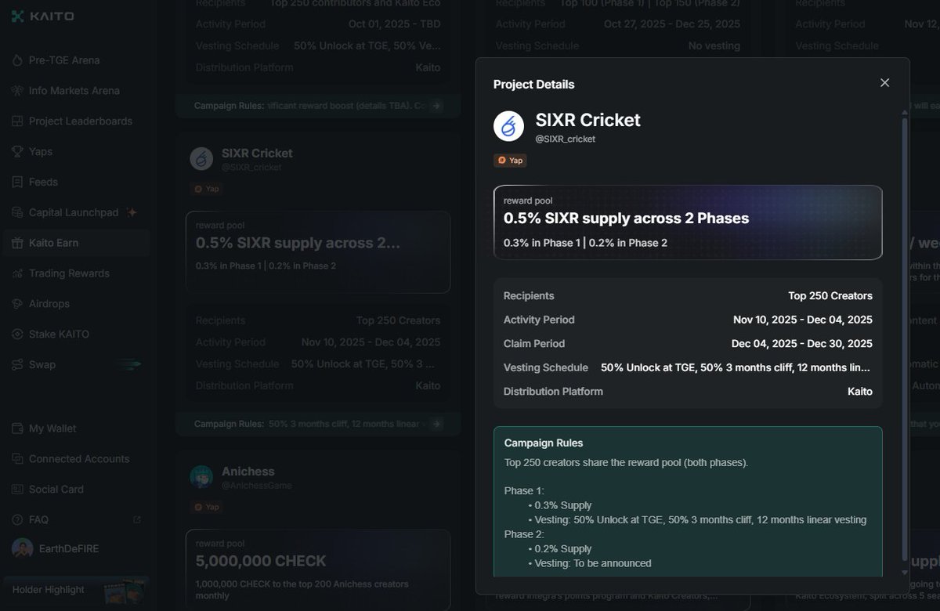Select the Info Markets Arena icon
This screenshot has height=611, width=940.
click(17, 90)
